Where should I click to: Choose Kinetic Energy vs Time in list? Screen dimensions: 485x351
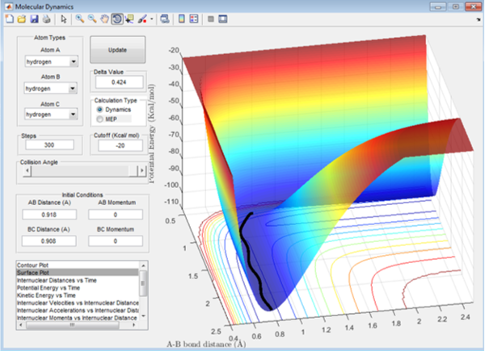click(48, 296)
